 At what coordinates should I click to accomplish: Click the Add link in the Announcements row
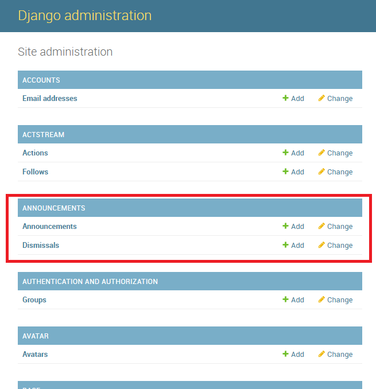pos(297,227)
